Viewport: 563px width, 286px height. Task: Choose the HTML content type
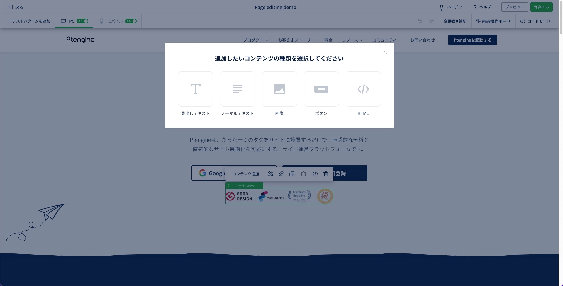pyautogui.click(x=363, y=89)
